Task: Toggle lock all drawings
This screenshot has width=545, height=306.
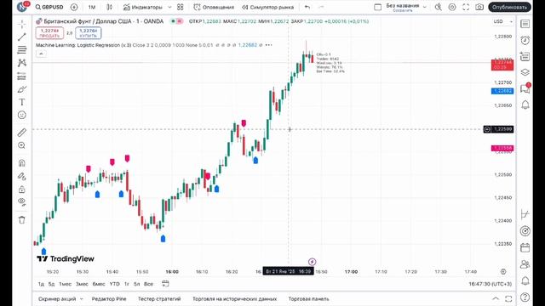Action: pyautogui.click(x=22, y=189)
